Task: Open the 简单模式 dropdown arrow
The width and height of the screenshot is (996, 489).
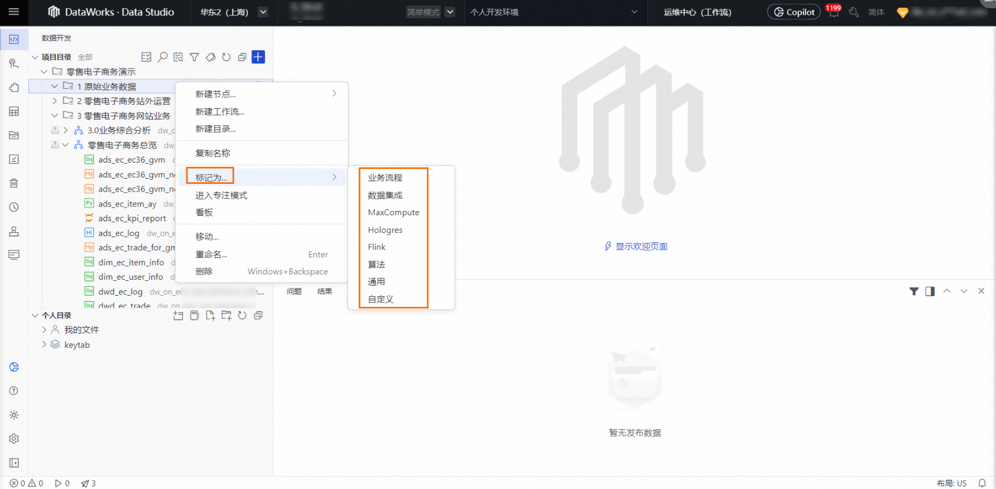Action: pyautogui.click(x=450, y=12)
